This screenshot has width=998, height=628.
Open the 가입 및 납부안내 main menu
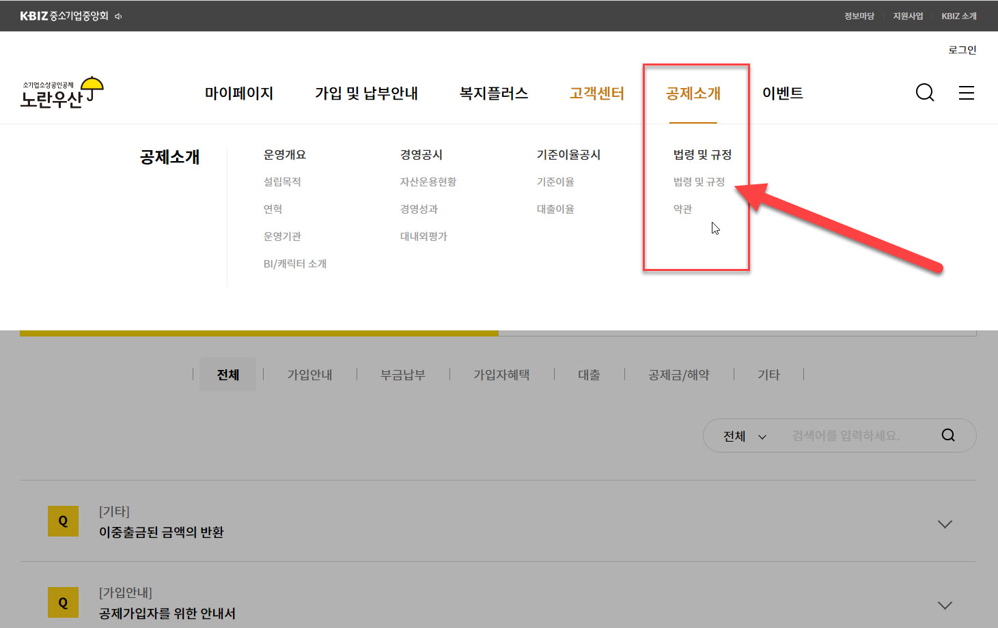point(366,94)
